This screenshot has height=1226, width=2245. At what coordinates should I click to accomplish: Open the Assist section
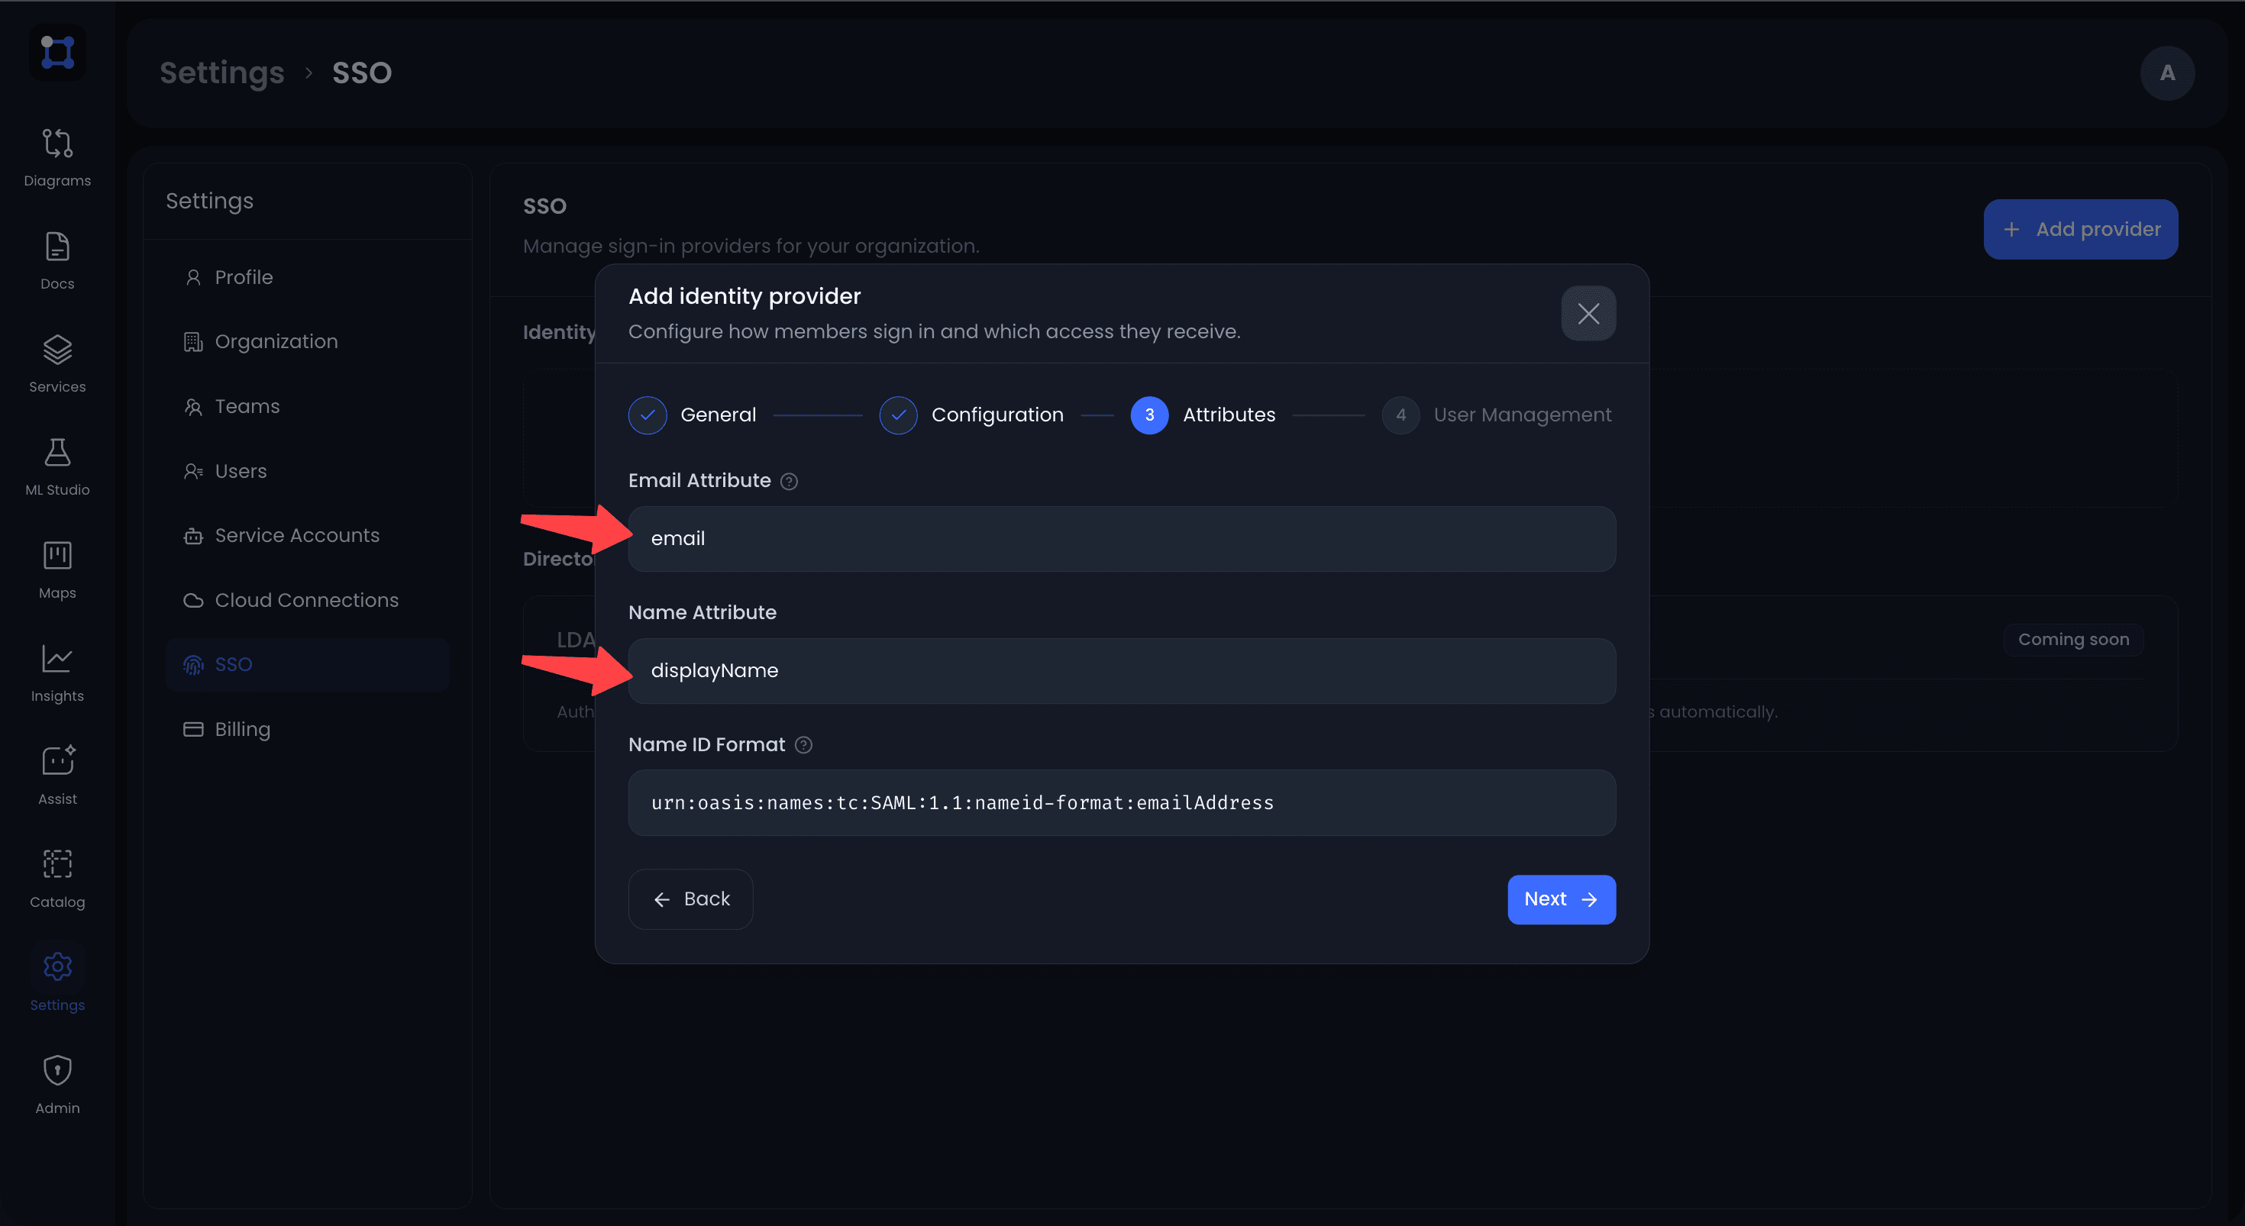[x=57, y=776]
